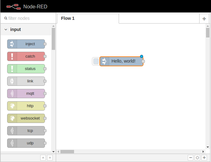Image resolution: width=211 pixels, height=162 pixels.
Task: Trigger the Hello, world! inject button
Action: 96,61
